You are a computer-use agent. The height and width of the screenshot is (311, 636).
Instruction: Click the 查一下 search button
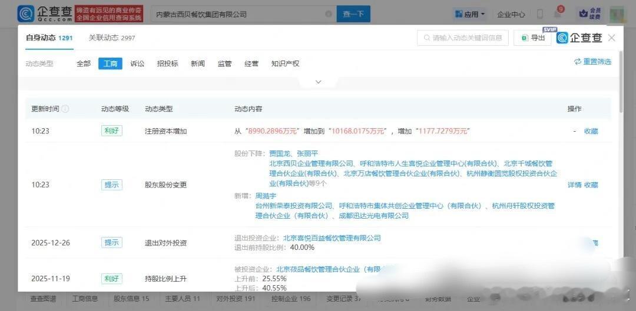click(x=353, y=14)
